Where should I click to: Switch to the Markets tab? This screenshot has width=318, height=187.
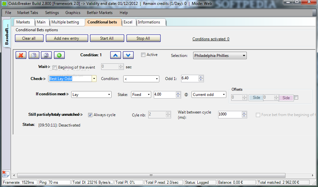23,22
